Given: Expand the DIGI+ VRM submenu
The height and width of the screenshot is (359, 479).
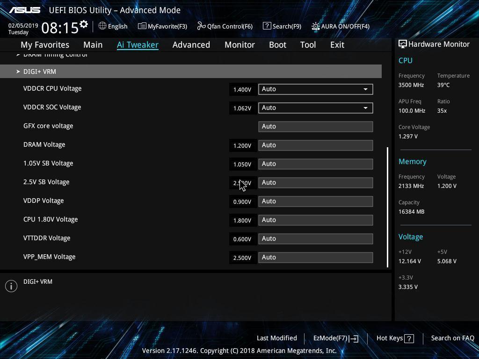Looking at the screenshot, I should [x=191, y=72].
